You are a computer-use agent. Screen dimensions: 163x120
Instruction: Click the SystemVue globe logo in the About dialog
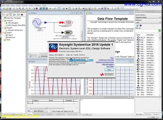tap(53, 48)
